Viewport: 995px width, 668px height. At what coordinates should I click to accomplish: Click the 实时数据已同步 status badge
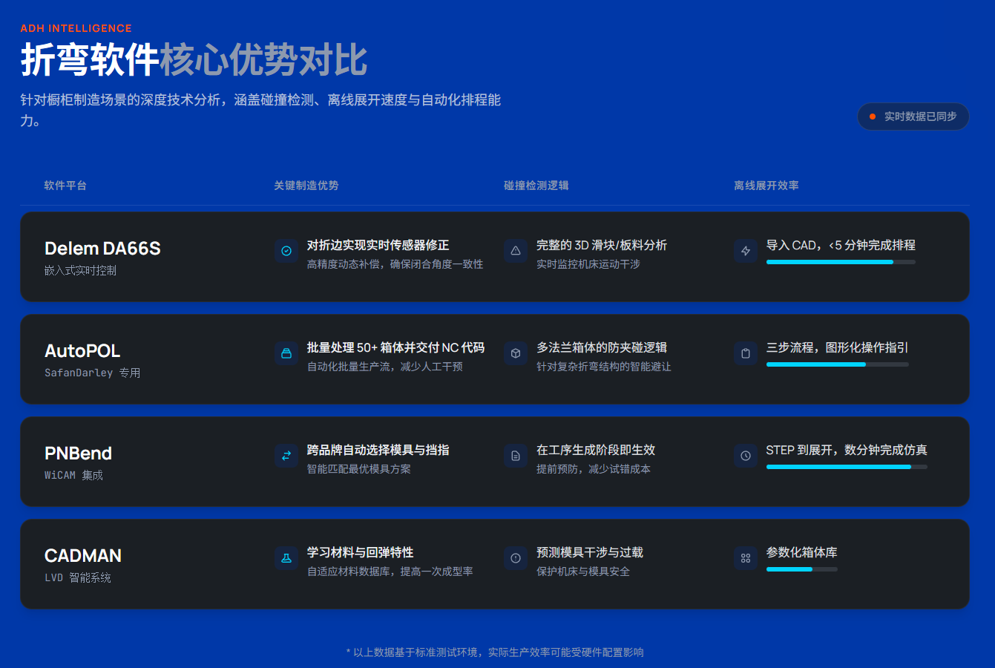(913, 117)
